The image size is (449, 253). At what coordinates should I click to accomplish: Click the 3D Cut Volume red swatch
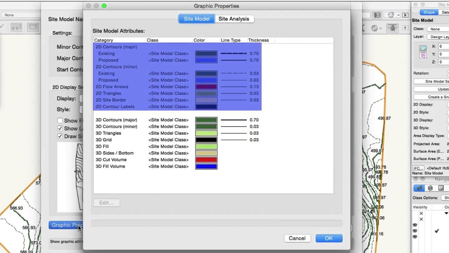206,160
